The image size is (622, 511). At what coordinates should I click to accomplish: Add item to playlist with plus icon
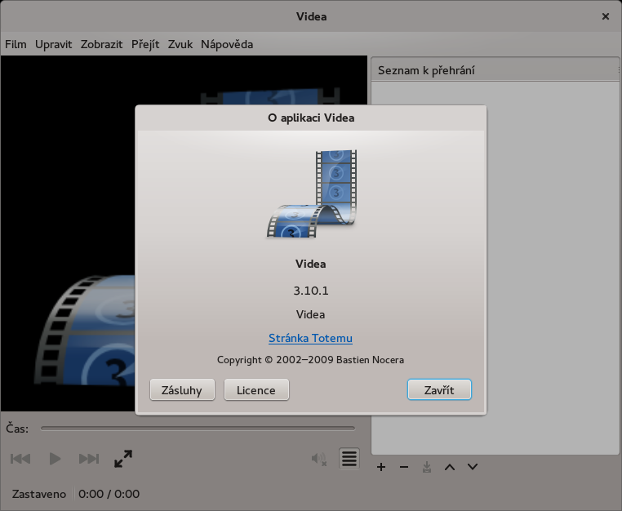[x=381, y=467]
